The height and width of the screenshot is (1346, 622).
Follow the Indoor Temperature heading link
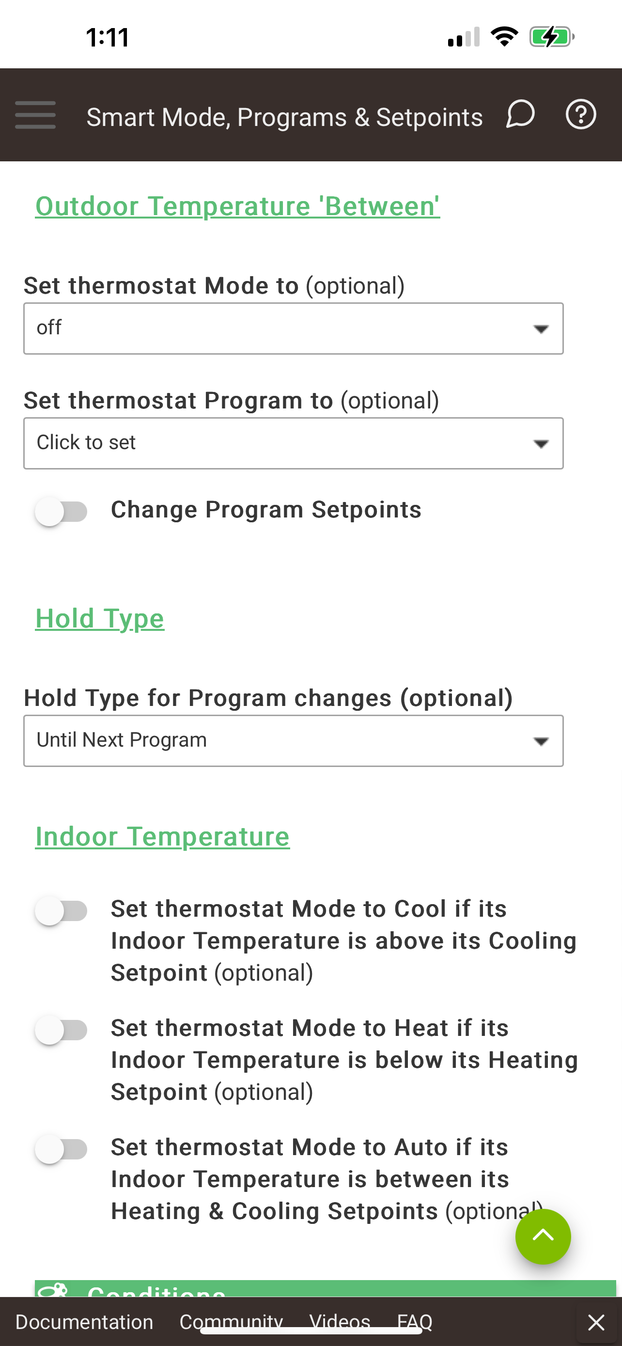[x=162, y=836]
